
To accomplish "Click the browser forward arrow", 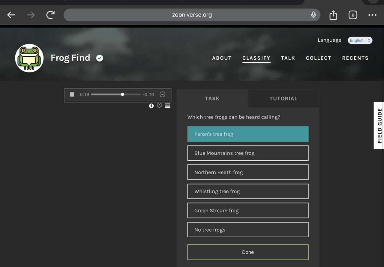I will tap(31, 15).
